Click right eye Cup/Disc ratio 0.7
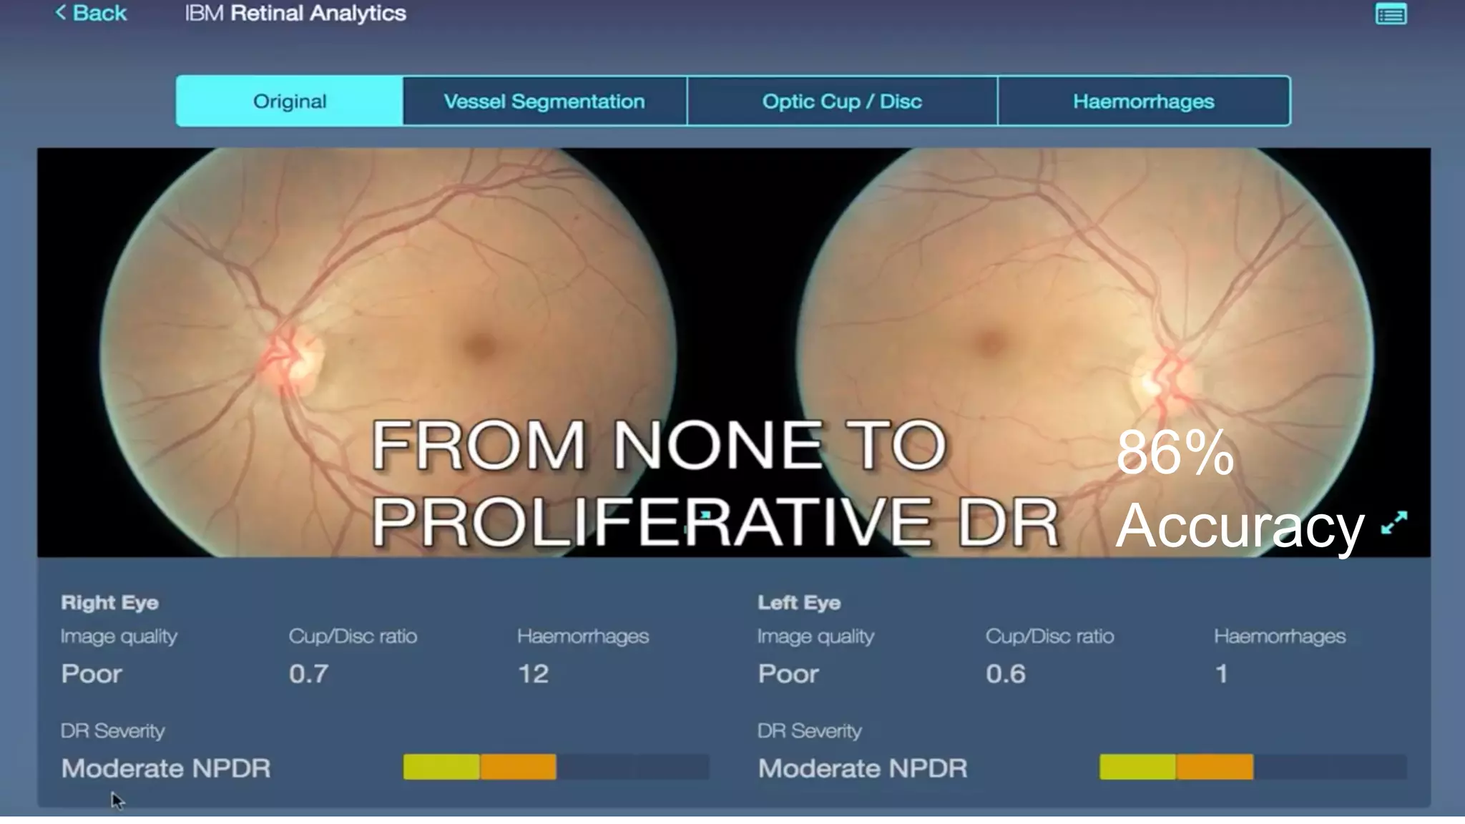 (308, 674)
